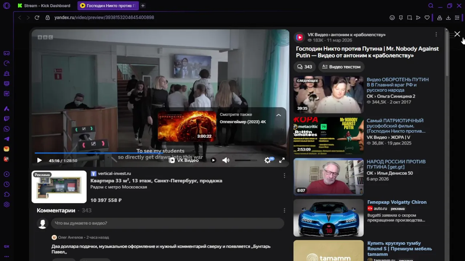Click the price '10 397 558 ₽'

click(106, 200)
